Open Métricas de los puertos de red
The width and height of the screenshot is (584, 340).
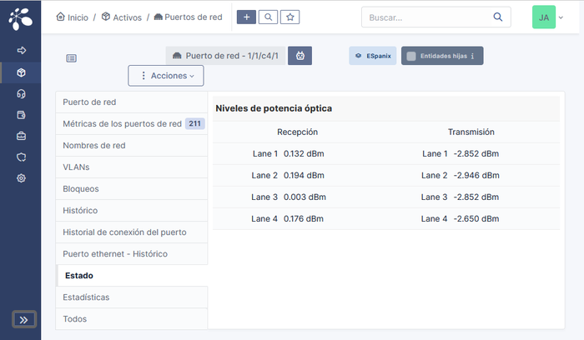click(x=122, y=123)
